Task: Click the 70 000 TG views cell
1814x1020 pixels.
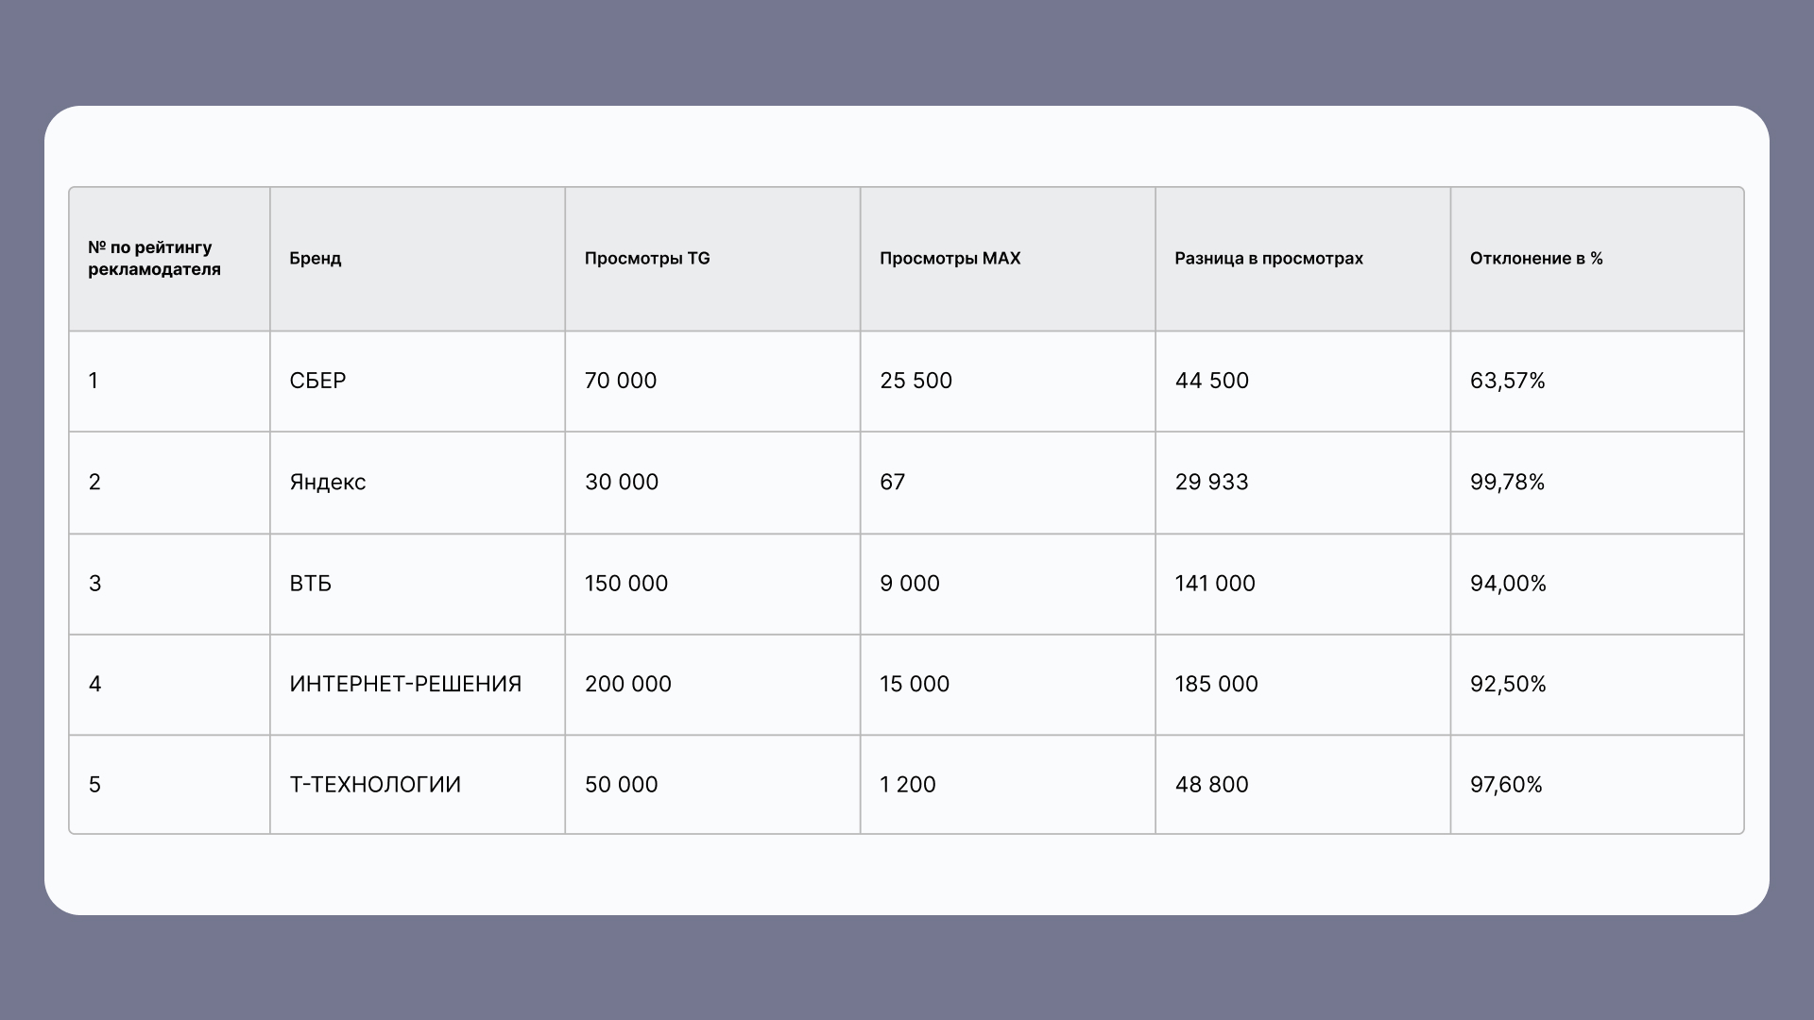Action: [621, 381]
